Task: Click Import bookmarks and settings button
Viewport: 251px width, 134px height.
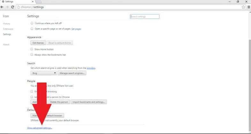Action: [x=89, y=102]
